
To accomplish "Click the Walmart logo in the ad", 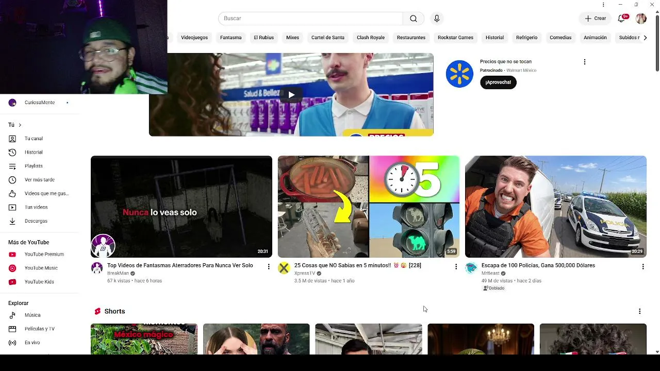I will pyautogui.click(x=459, y=74).
